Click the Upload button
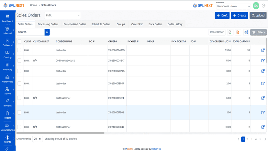Image resolution: width=268 pixels, height=151 pixels. point(258,16)
